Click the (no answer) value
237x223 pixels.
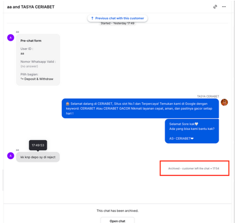(x=29, y=66)
